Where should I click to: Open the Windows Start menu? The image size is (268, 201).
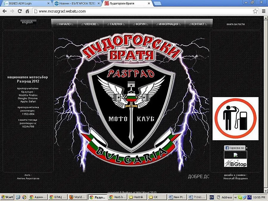click(7, 197)
